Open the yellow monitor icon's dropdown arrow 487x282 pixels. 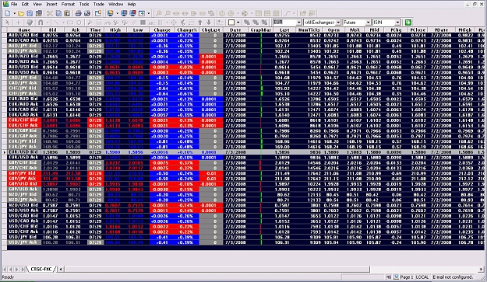click(117, 13)
